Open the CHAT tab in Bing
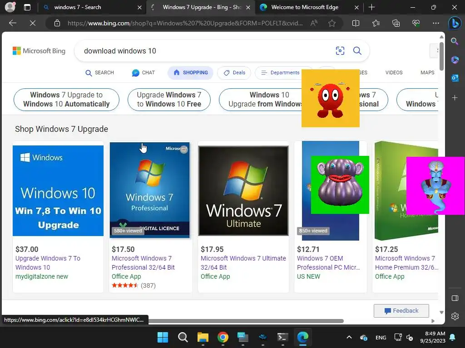Screen dimensions: 465x348 (x=143, y=73)
